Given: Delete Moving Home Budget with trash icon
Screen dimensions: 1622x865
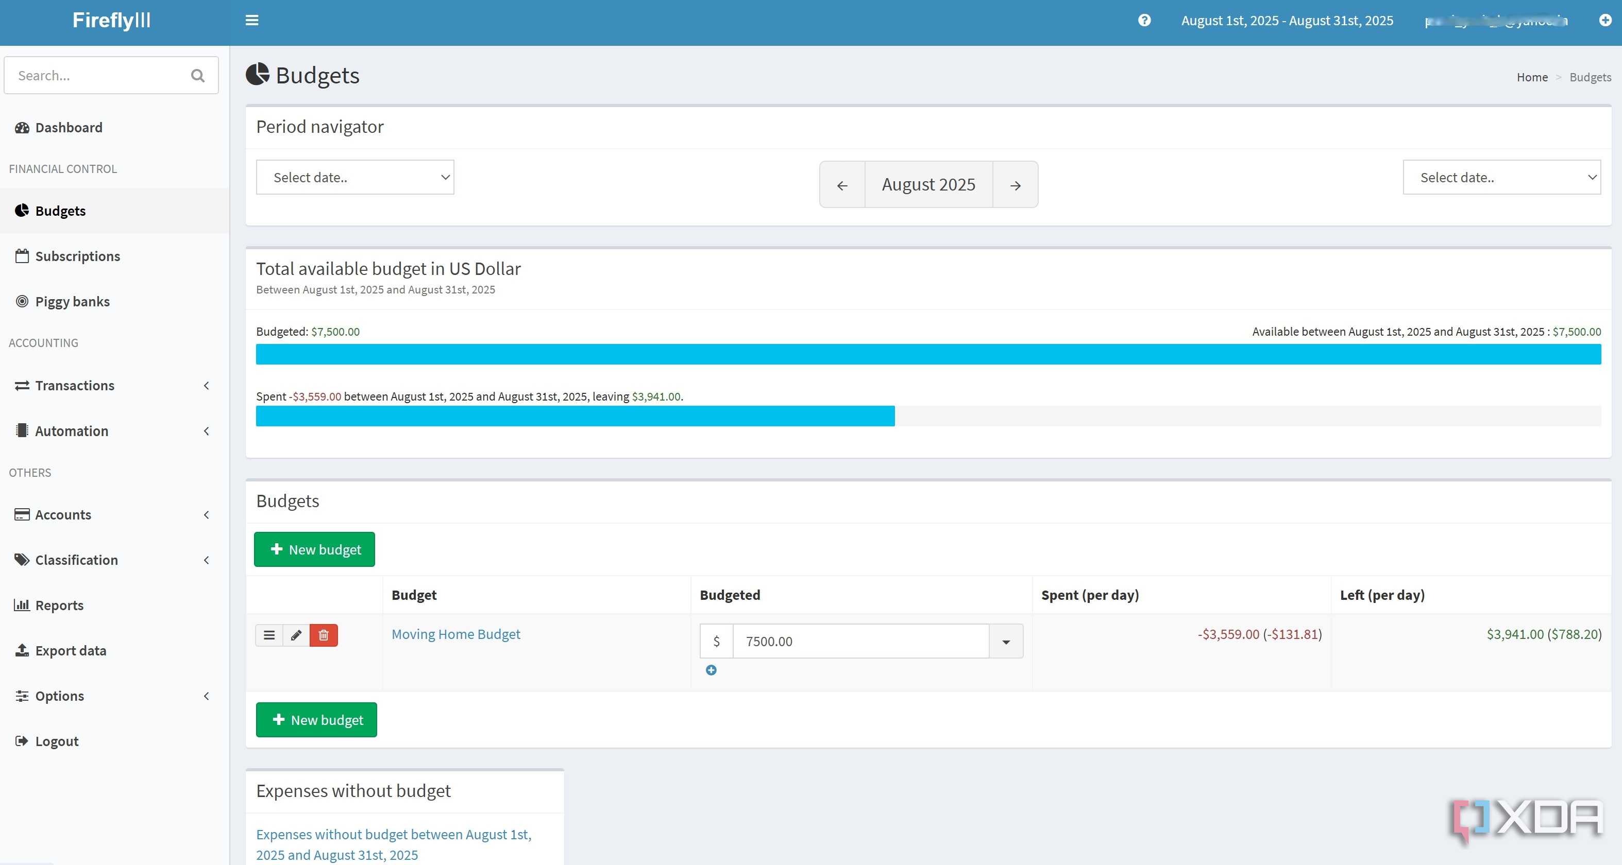Looking at the screenshot, I should [x=324, y=635].
